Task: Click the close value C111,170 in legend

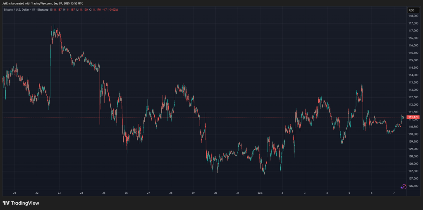Action: (95, 10)
